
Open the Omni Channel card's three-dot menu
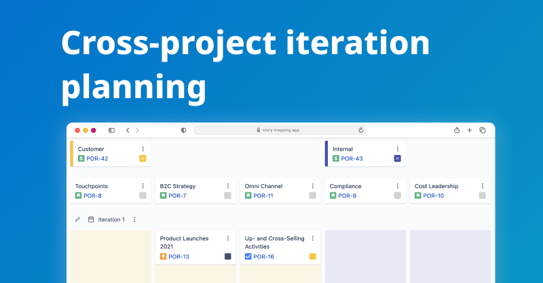click(x=312, y=186)
